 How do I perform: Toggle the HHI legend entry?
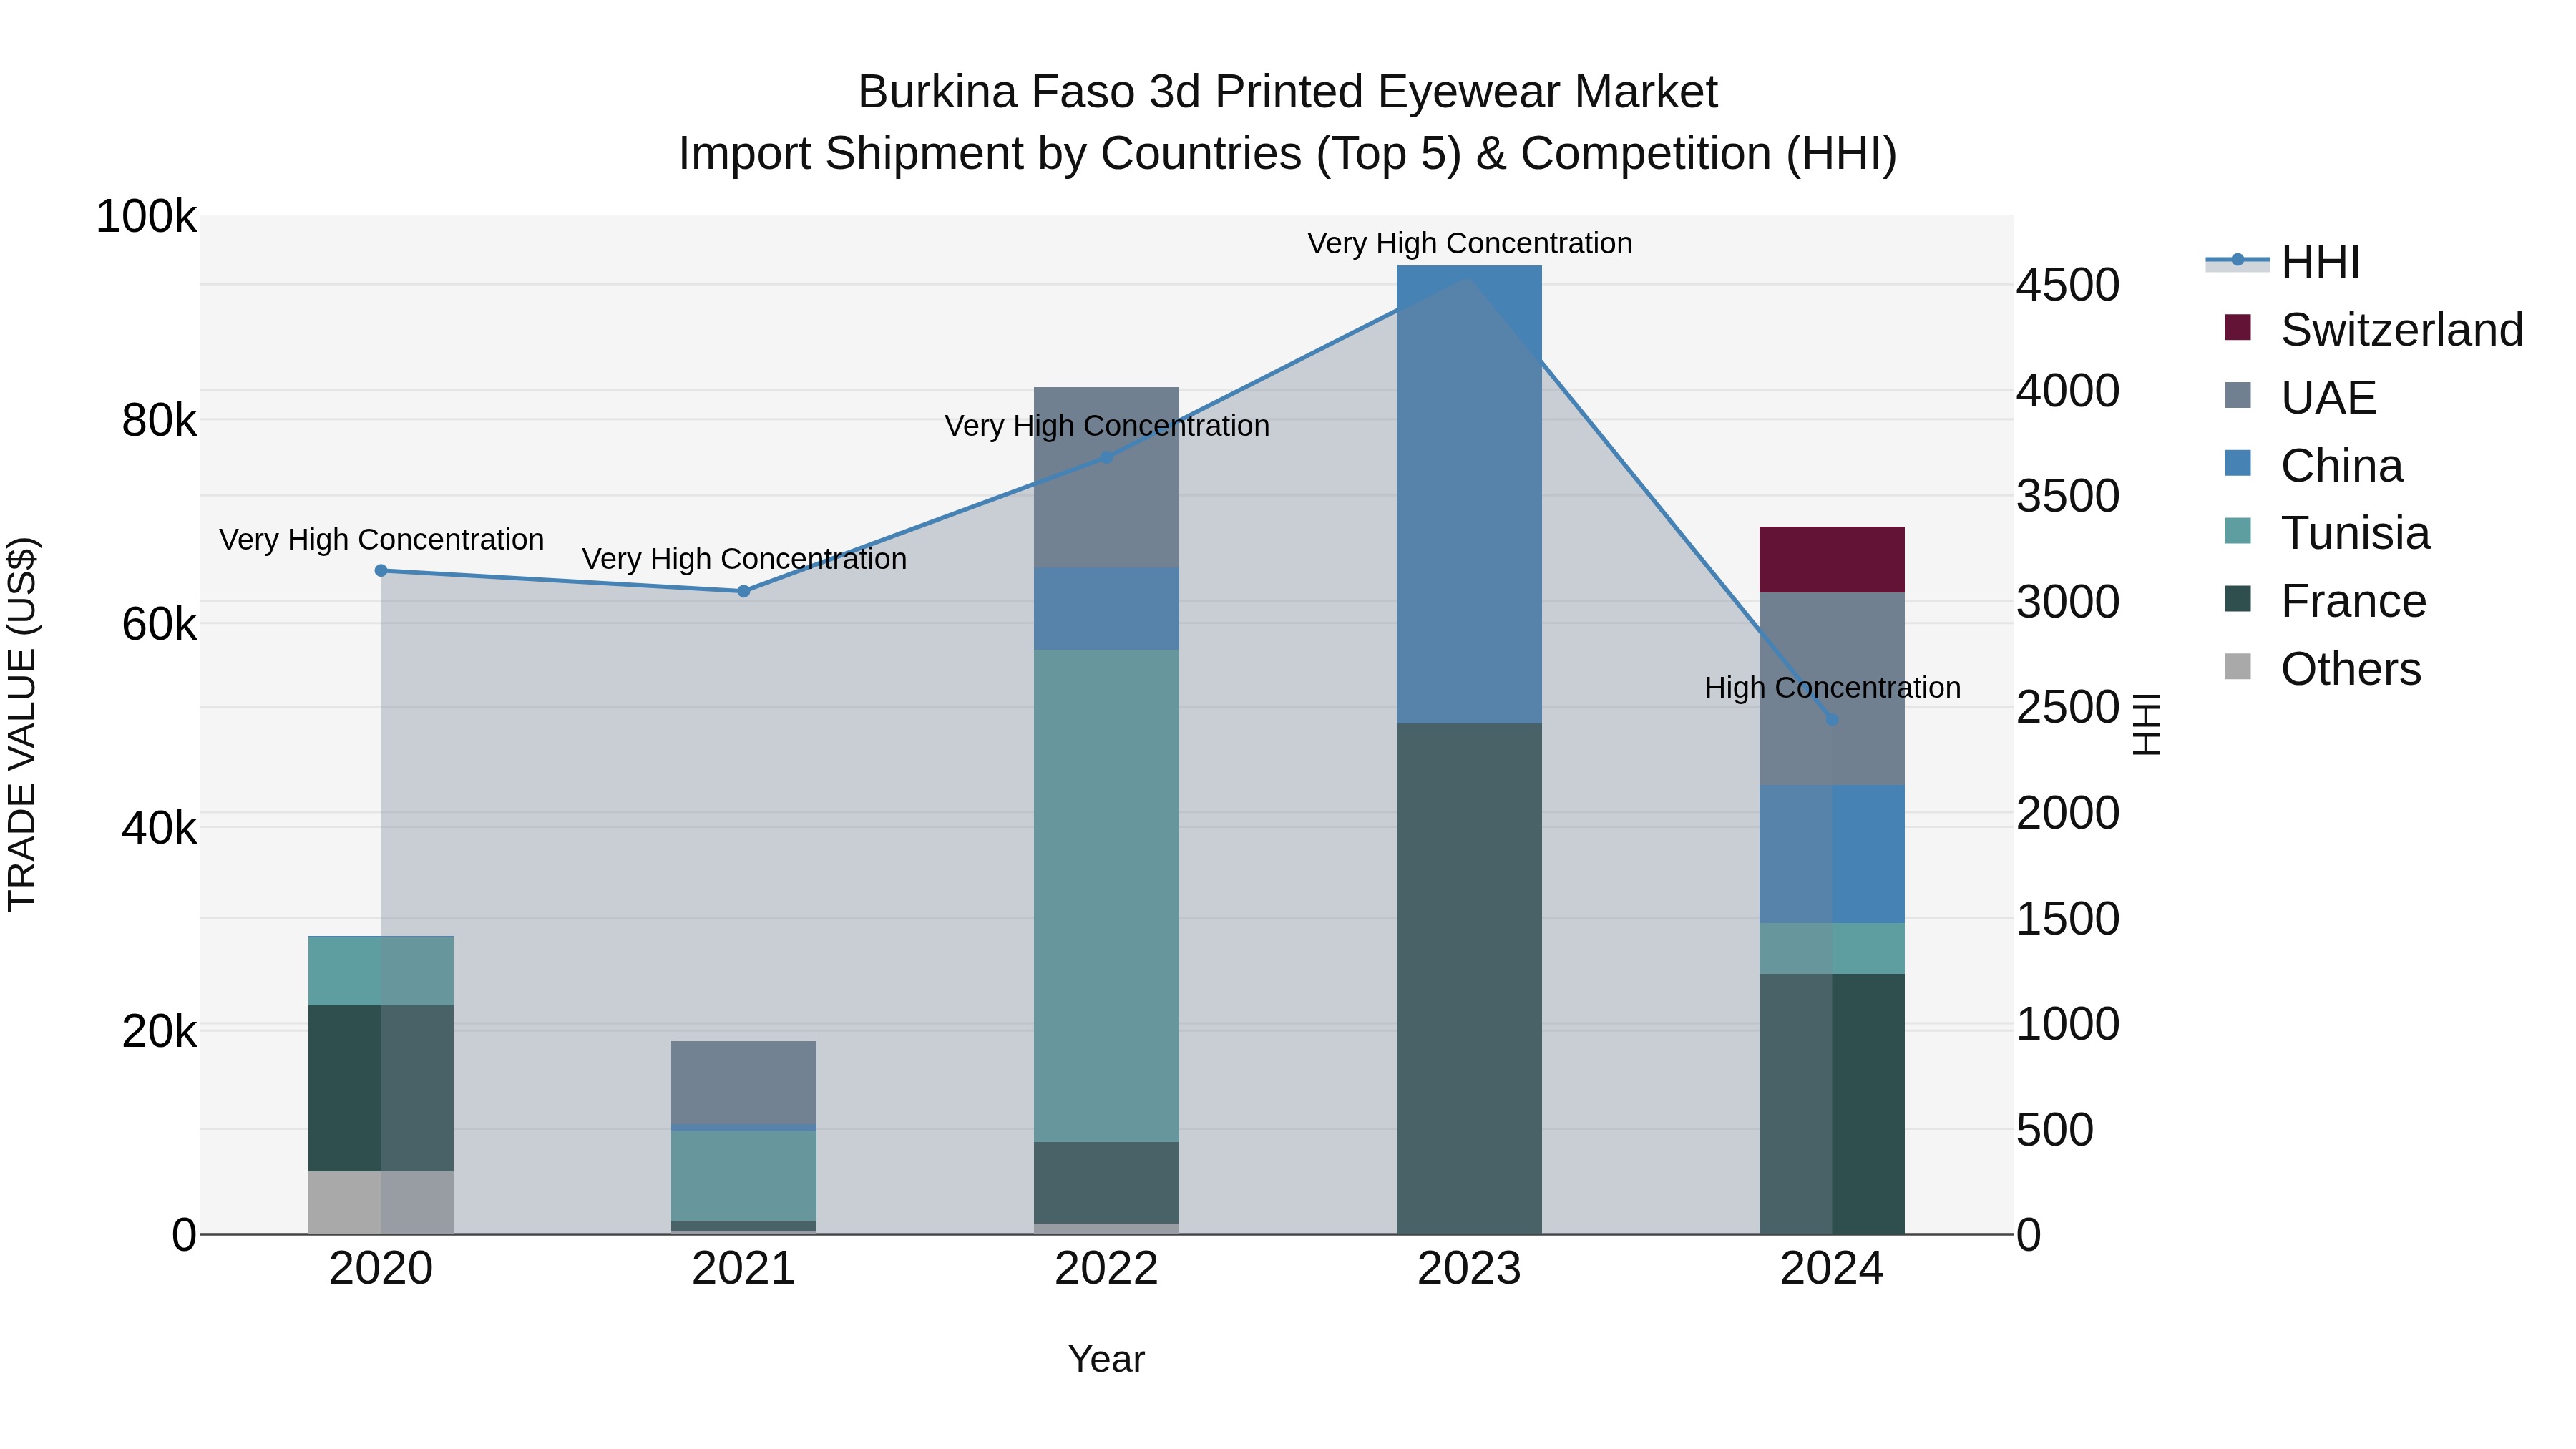(x=2283, y=262)
